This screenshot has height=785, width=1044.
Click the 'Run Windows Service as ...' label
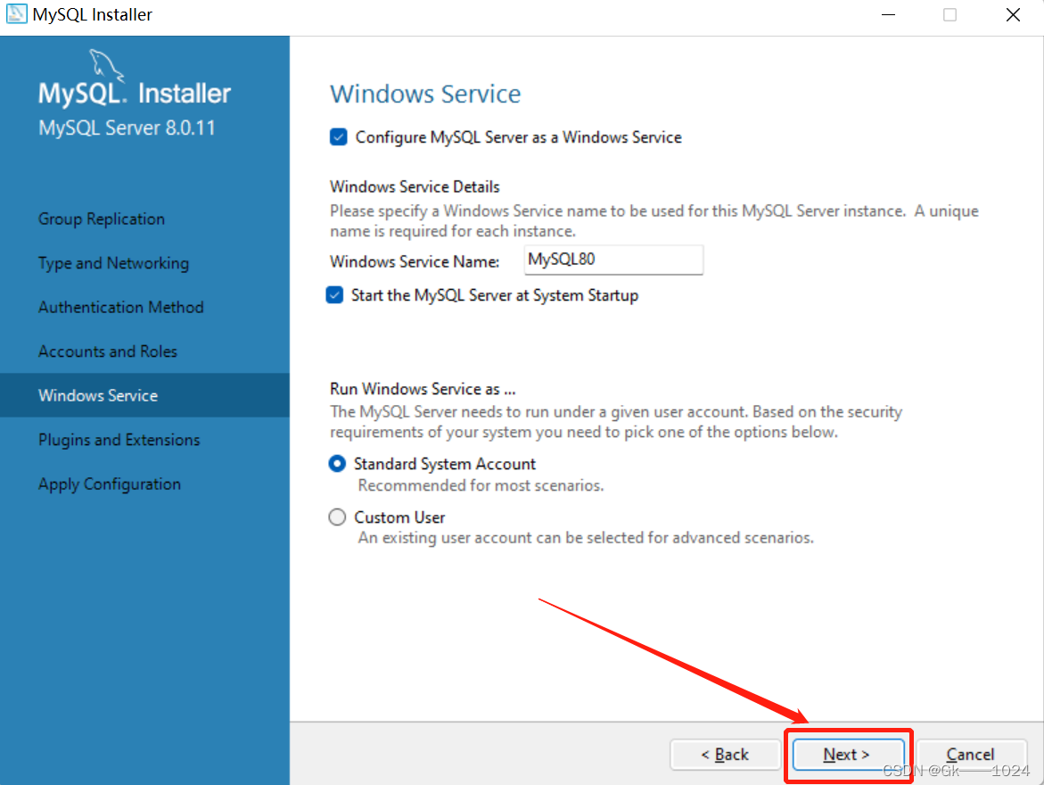[x=423, y=389]
